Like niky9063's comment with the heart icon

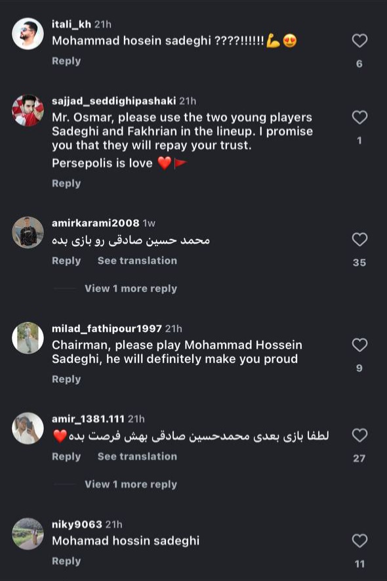click(359, 541)
